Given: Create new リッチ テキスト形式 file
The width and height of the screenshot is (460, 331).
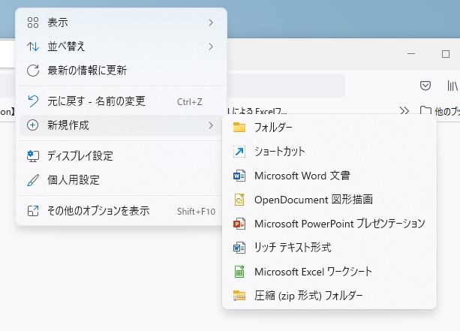Looking at the screenshot, I should (x=329, y=248).
